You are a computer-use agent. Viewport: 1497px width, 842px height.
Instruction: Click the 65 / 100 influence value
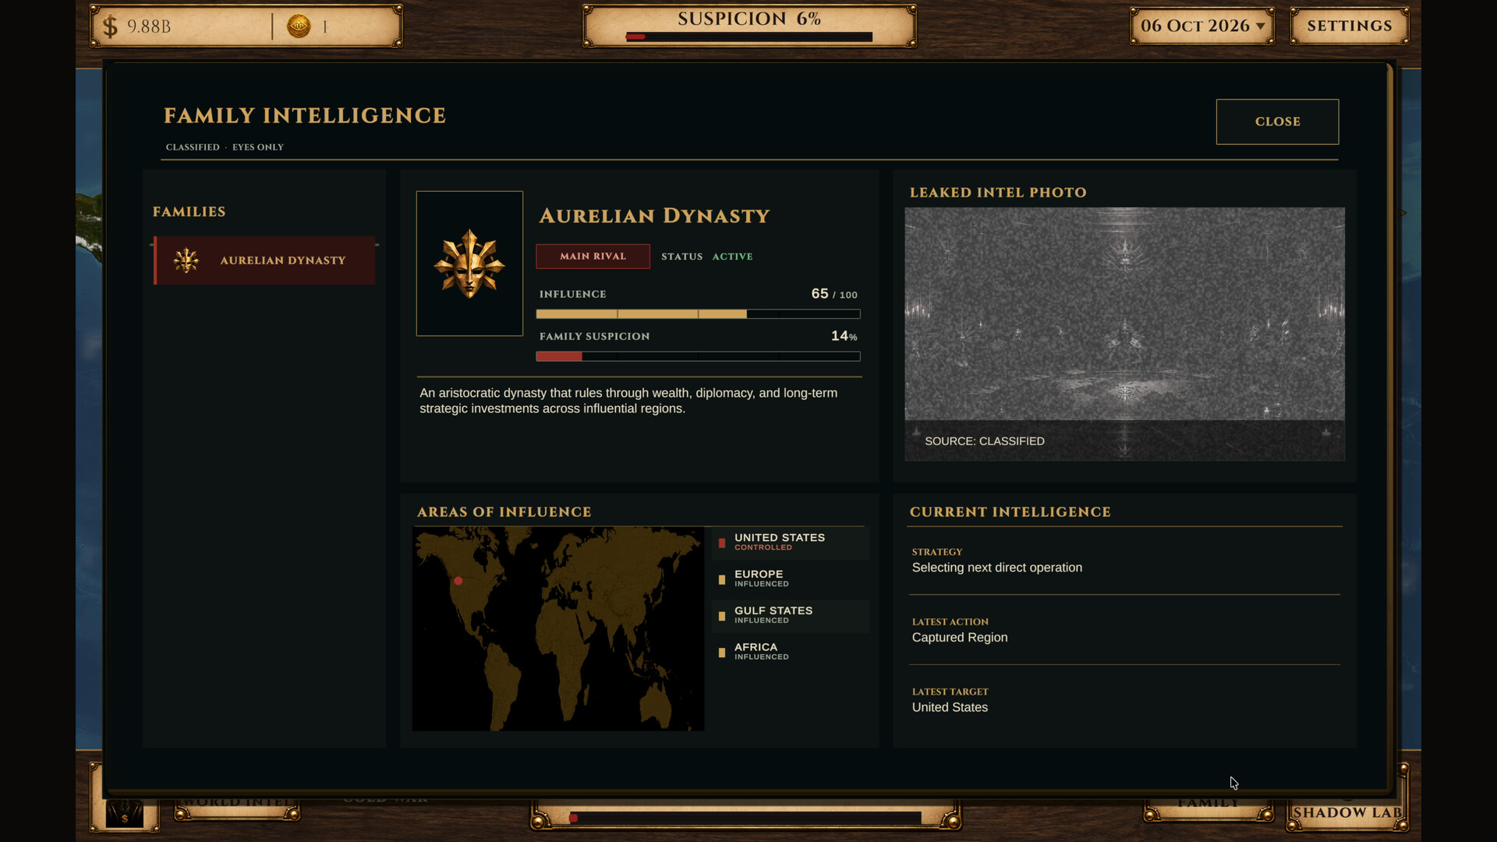[x=834, y=294]
